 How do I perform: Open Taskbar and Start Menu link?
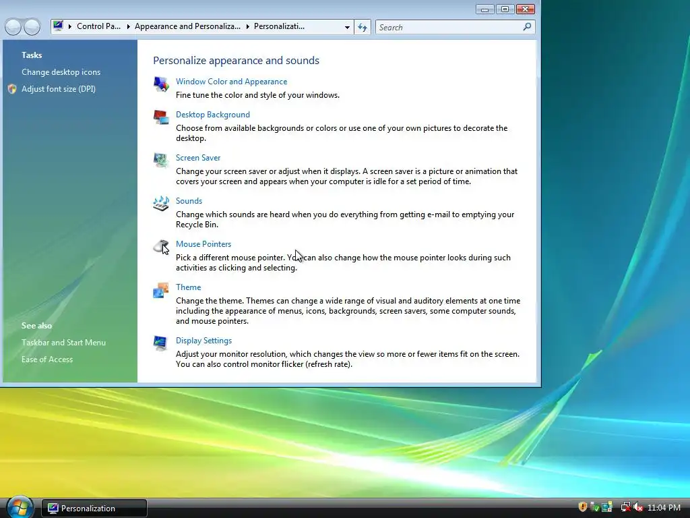click(x=63, y=342)
